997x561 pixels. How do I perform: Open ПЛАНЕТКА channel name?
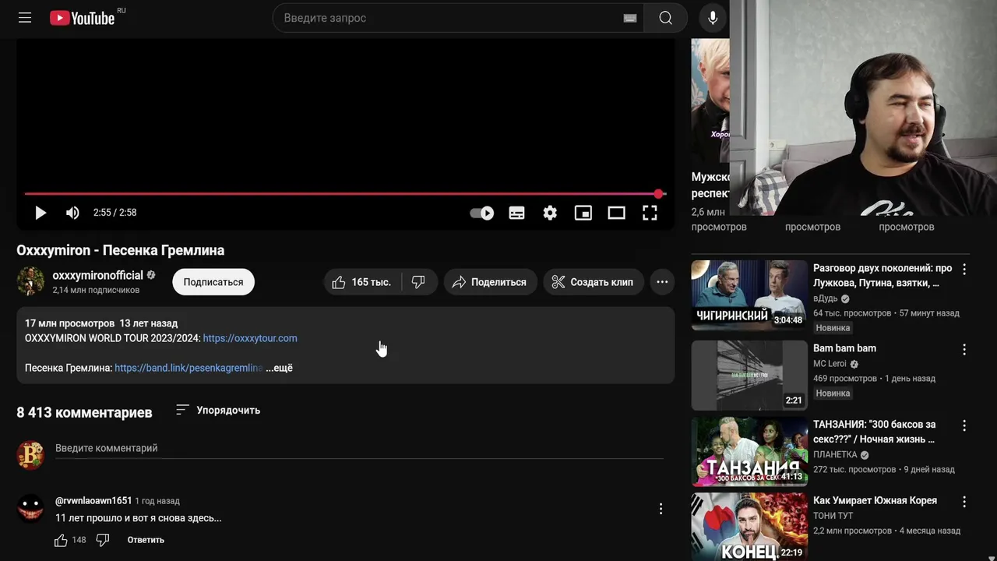pos(835,455)
